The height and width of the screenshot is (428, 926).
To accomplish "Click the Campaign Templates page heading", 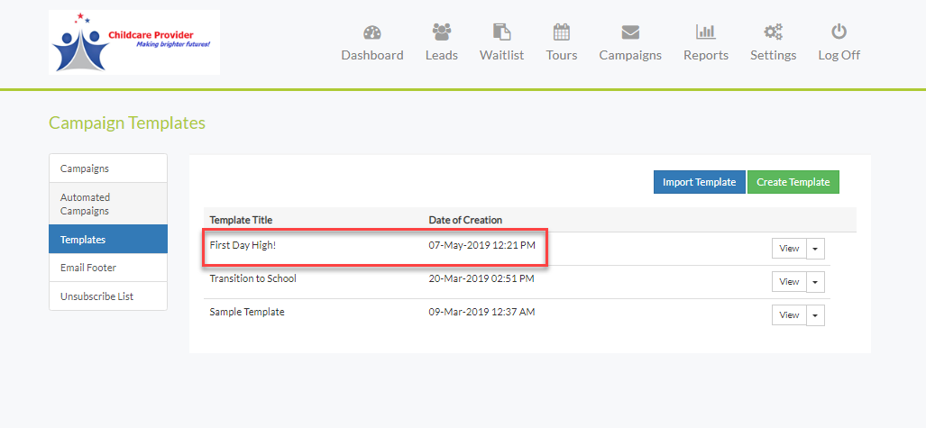I will tap(127, 123).
